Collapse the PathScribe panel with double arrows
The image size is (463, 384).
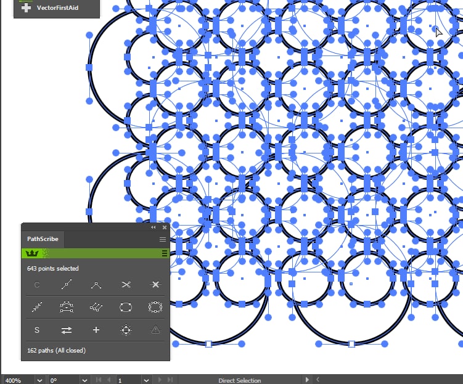(x=154, y=227)
